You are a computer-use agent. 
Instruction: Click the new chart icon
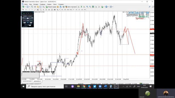click(x=23, y=7)
